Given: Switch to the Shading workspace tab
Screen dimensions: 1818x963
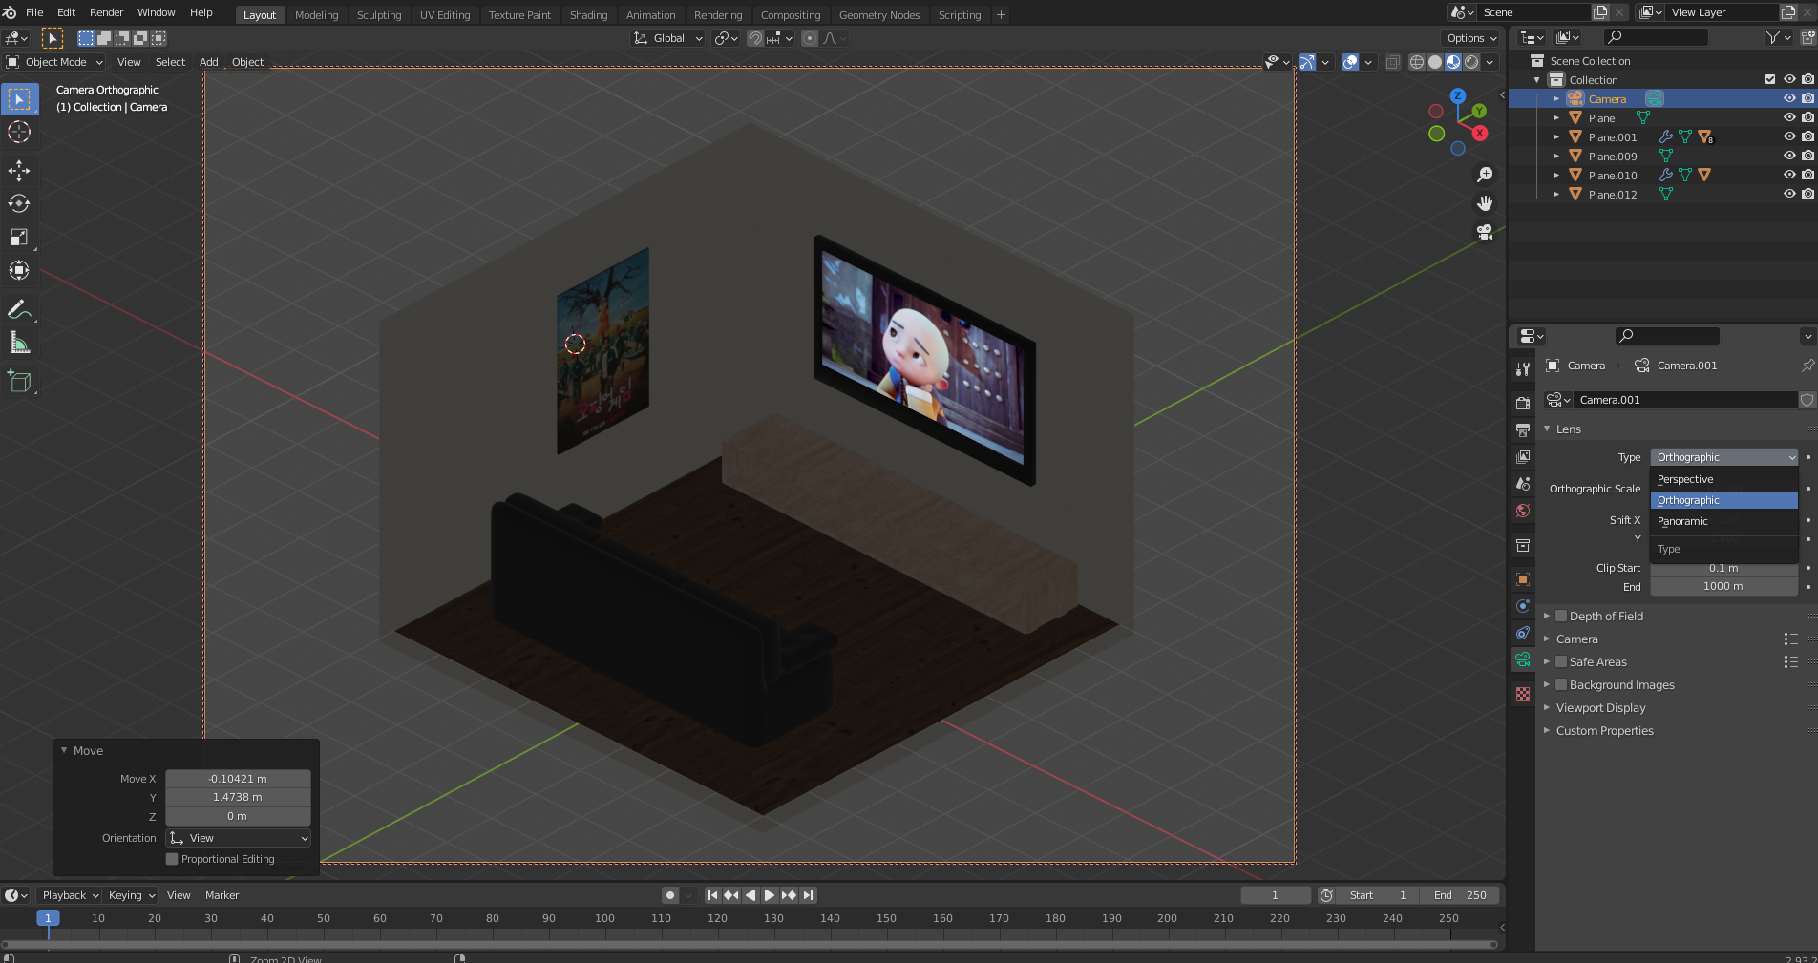Looking at the screenshot, I should point(588,15).
